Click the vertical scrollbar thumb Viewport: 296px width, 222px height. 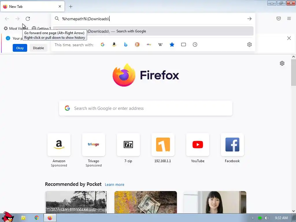click(293, 73)
